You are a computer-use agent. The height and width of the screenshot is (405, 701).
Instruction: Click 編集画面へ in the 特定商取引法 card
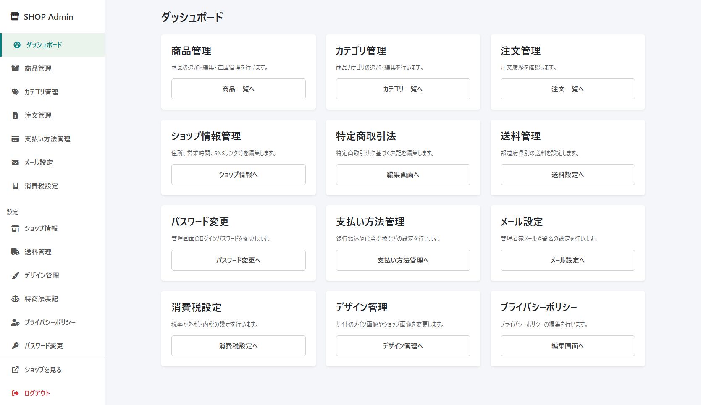[403, 175]
